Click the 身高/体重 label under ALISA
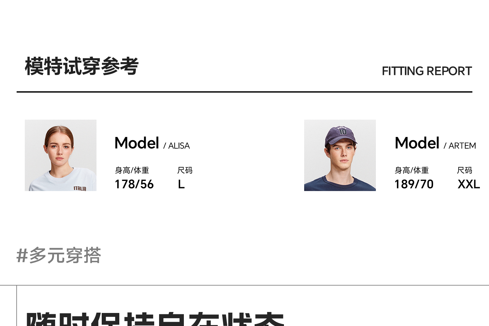The image size is (489, 326). 132,170
